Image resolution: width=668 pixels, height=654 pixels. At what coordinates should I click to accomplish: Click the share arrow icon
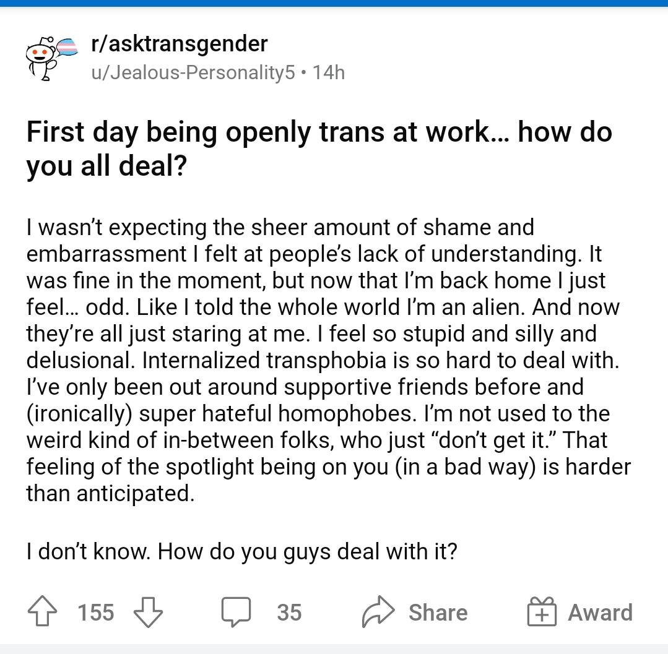click(378, 612)
